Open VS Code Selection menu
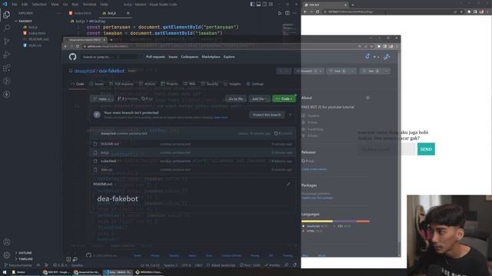The height and width of the screenshot is (276, 492). click(39, 5)
